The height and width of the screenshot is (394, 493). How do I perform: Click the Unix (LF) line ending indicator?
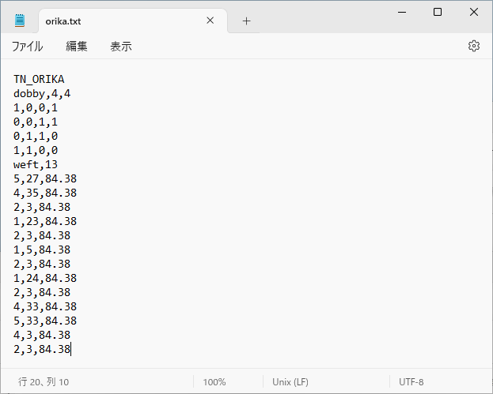290,382
